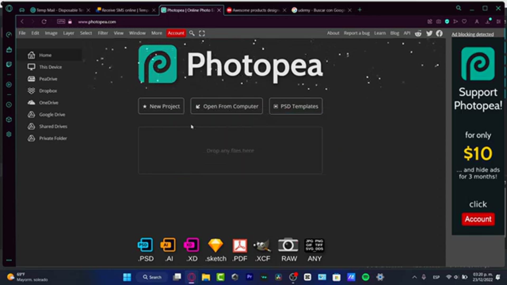Open the API link
The width and height of the screenshot is (507, 285).
point(407,33)
